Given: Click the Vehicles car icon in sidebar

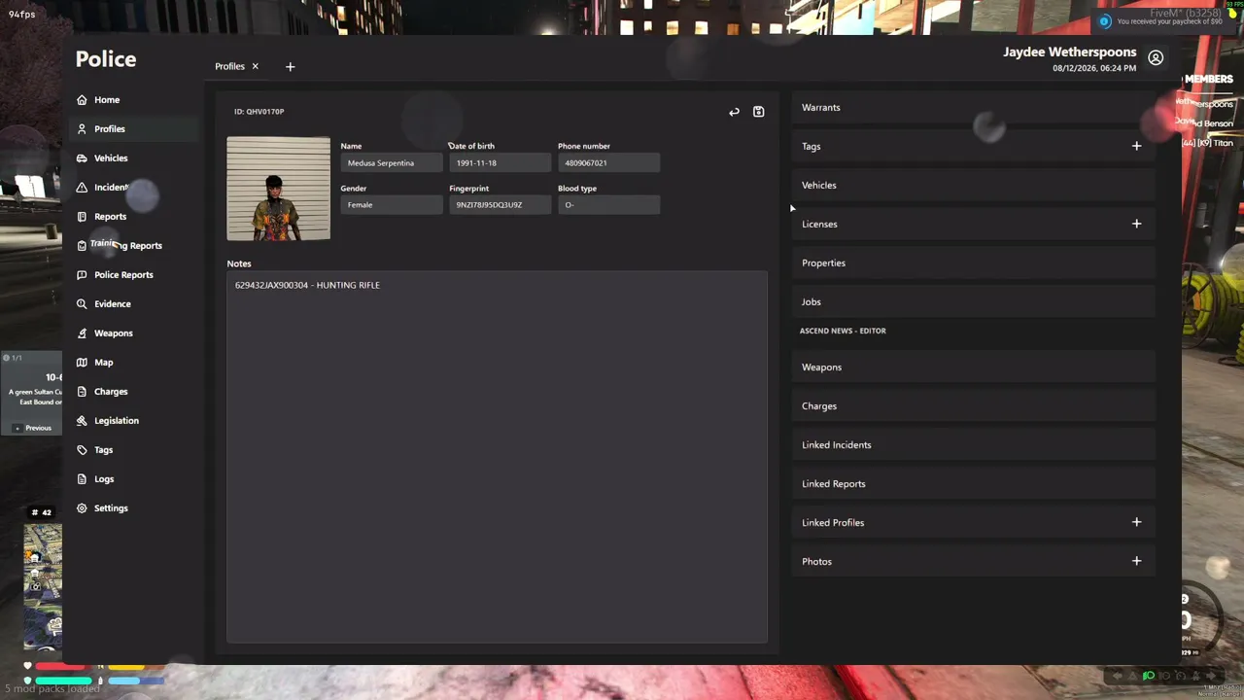Looking at the screenshot, I should tap(82, 157).
